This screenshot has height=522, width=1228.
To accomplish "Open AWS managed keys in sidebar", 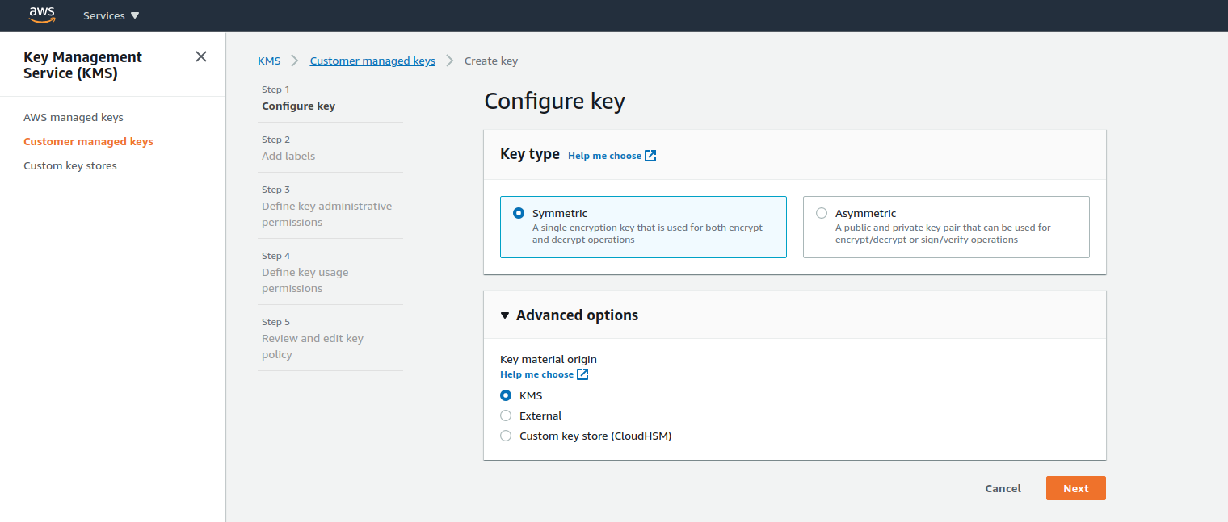I will click(74, 117).
